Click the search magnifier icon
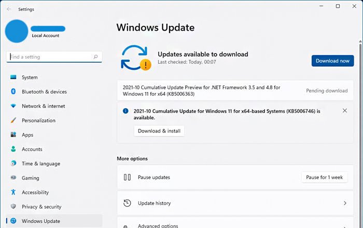Screen dimensions: 363x228 point(95,57)
